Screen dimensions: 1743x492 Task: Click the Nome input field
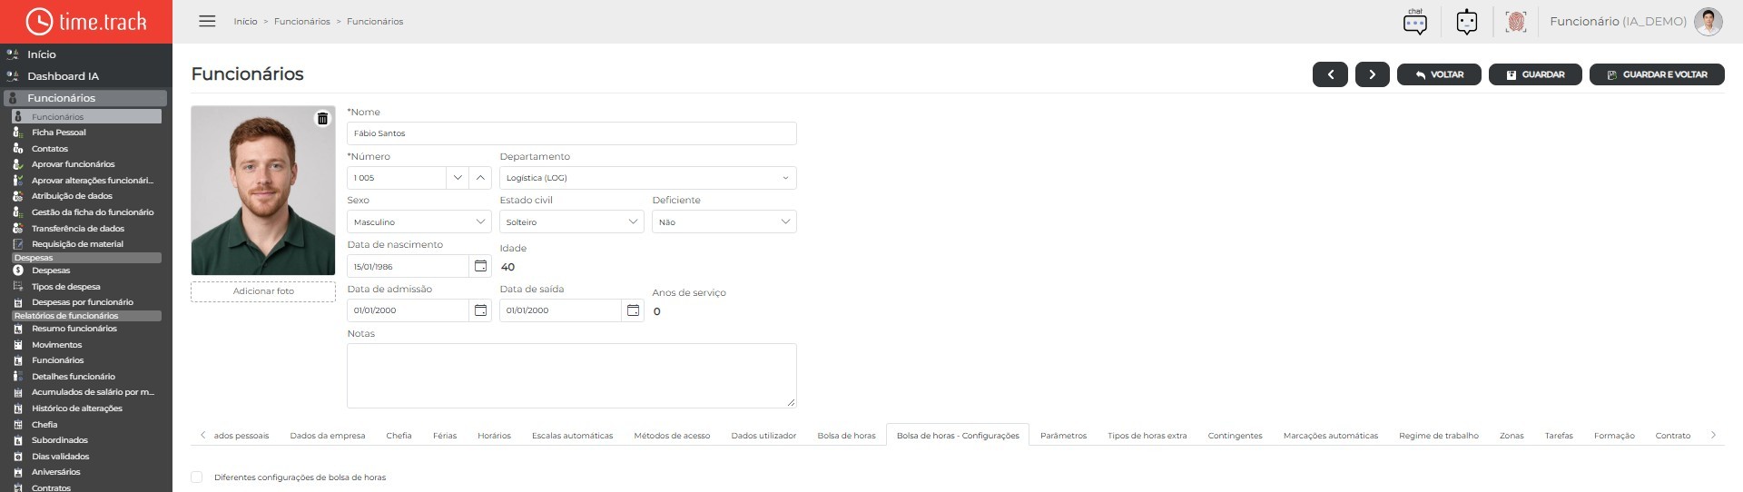(x=572, y=133)
